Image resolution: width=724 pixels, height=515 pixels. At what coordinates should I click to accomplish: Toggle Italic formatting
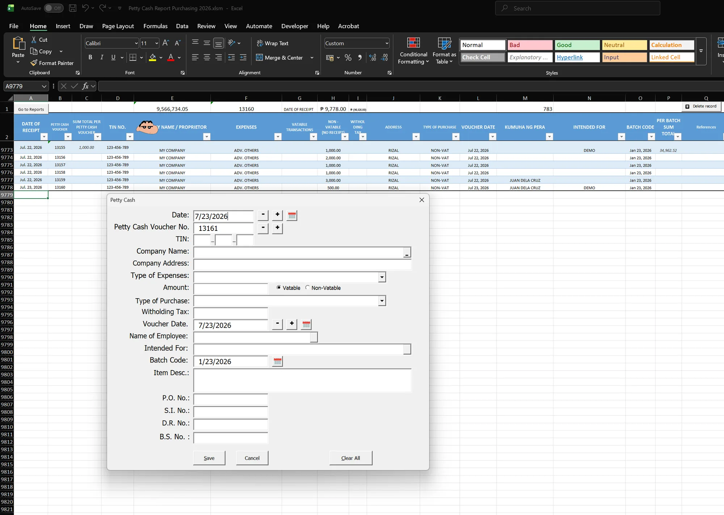(x=102, y=57)
